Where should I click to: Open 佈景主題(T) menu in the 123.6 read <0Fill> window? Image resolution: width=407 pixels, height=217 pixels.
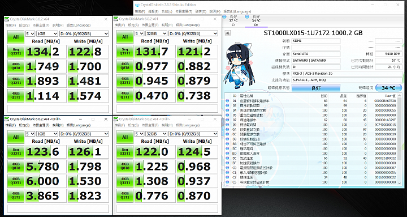point(41,125)
